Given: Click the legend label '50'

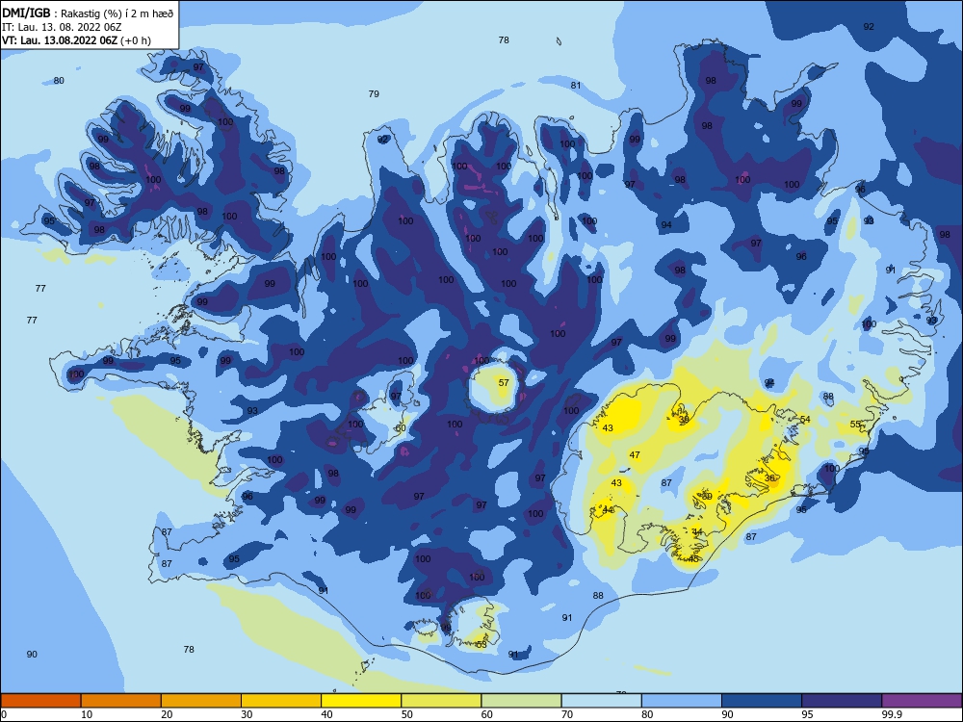Looking at the screenshot, I should (x=406, y=714).
